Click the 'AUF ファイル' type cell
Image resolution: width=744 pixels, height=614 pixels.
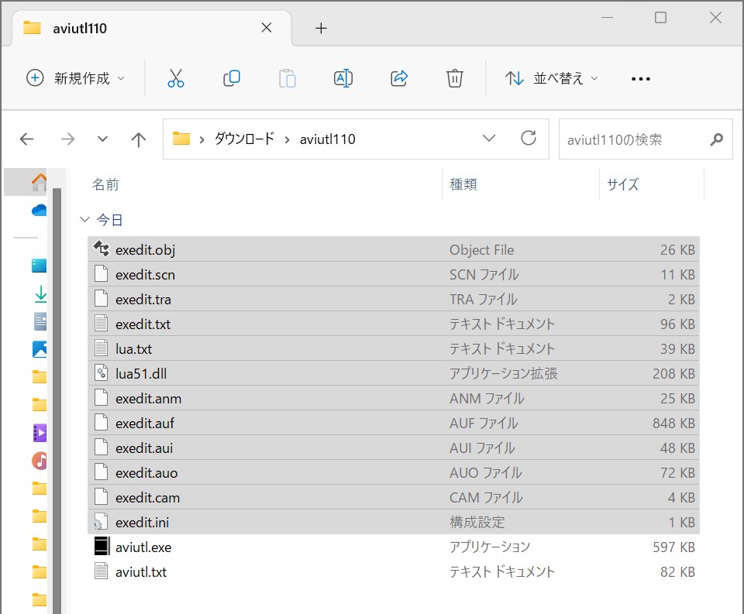click(484, 423)
